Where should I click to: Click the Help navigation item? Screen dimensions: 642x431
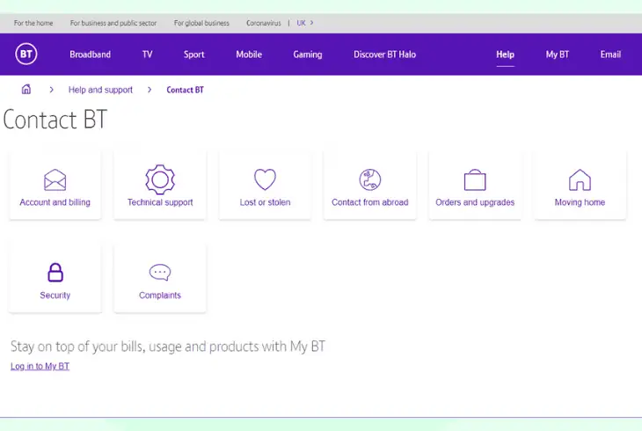(x=506, y=55)
